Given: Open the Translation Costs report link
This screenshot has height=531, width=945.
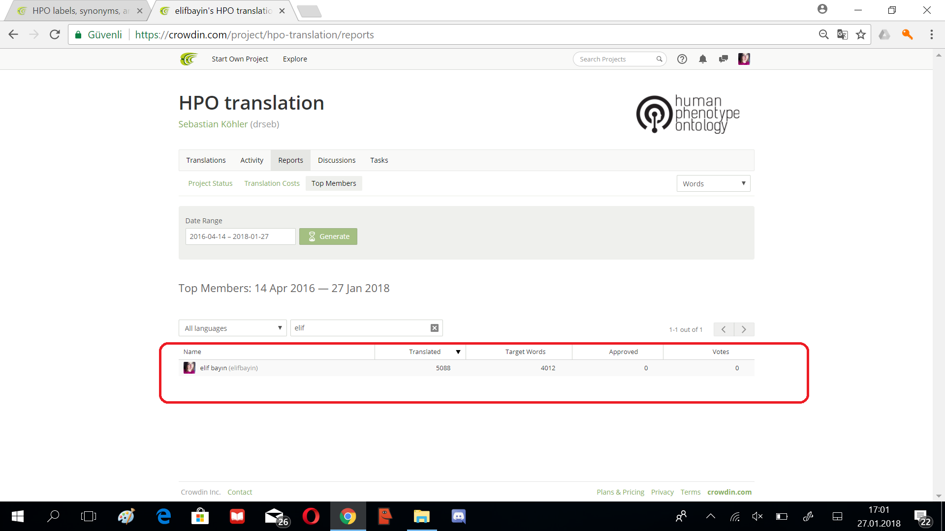Looking at the screenshot, I should point(272,183).
